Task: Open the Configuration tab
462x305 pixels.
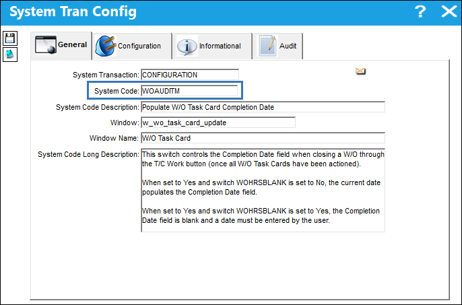Action: pyautogui.click(x=132, y=46)
